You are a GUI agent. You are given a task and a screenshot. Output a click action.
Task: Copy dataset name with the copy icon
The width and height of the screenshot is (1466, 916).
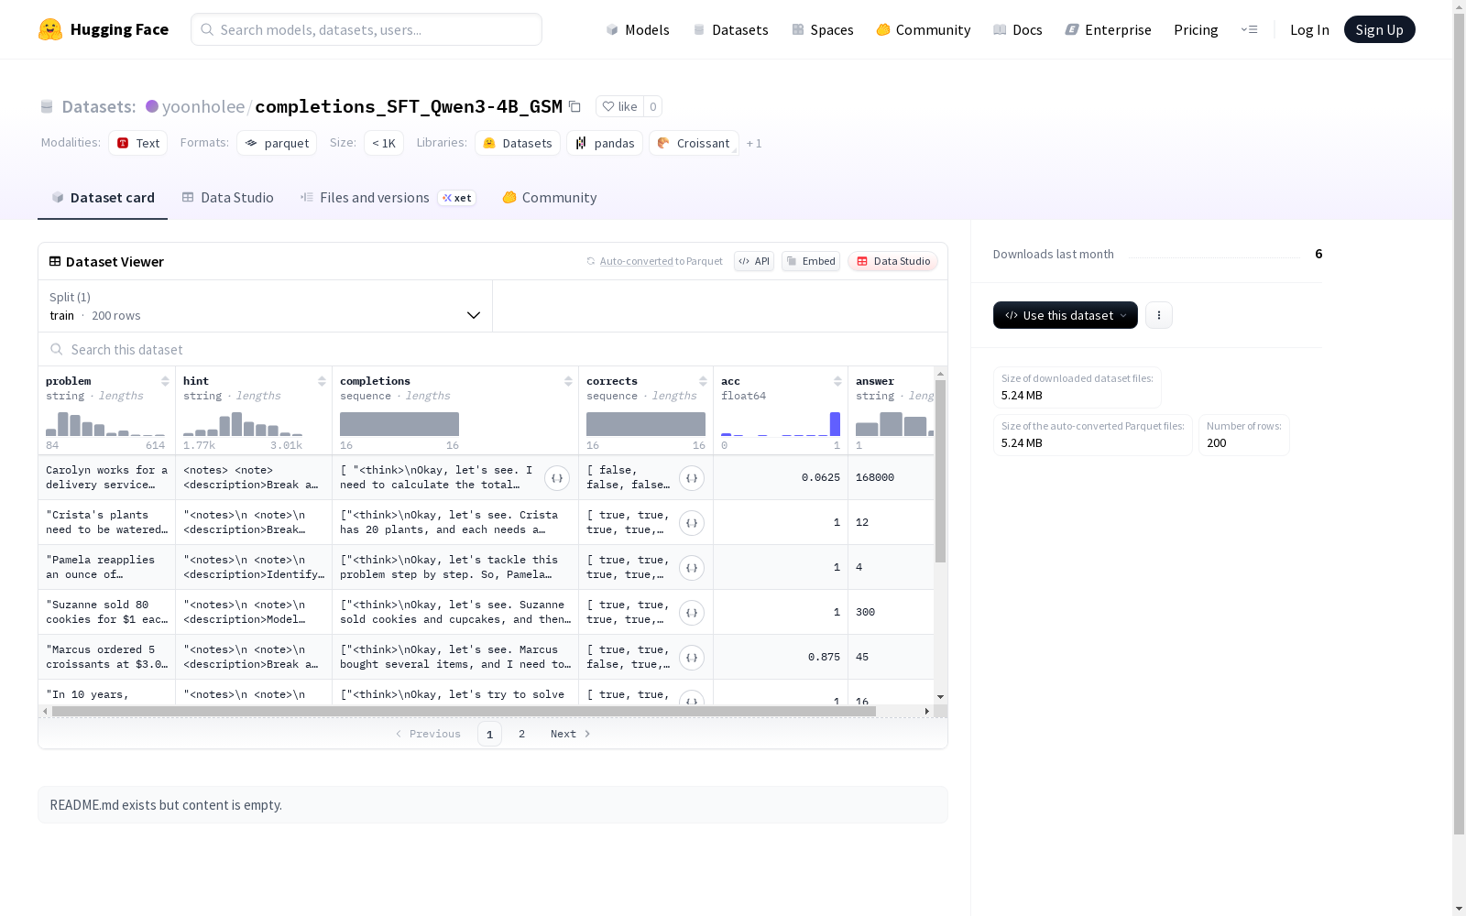[x=574, y=106]
